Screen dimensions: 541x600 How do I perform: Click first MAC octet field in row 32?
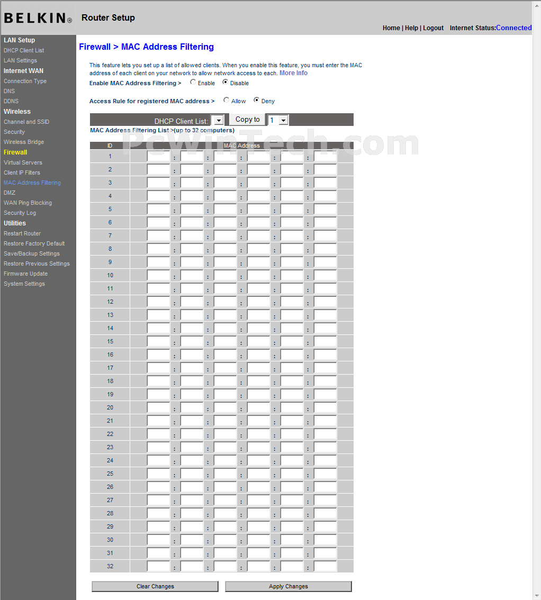point(158,567)
